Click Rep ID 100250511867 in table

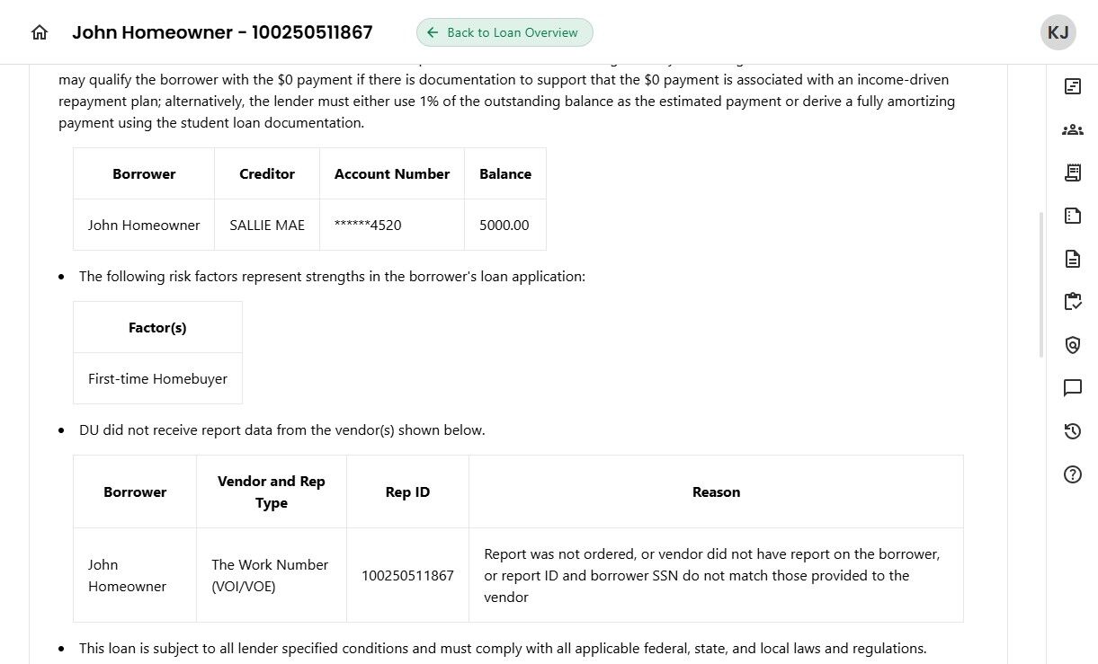pos(407,575)
